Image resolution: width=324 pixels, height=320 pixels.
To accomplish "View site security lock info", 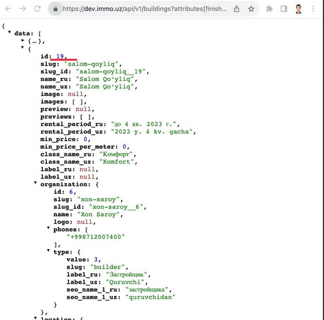I will click(56, 9).
